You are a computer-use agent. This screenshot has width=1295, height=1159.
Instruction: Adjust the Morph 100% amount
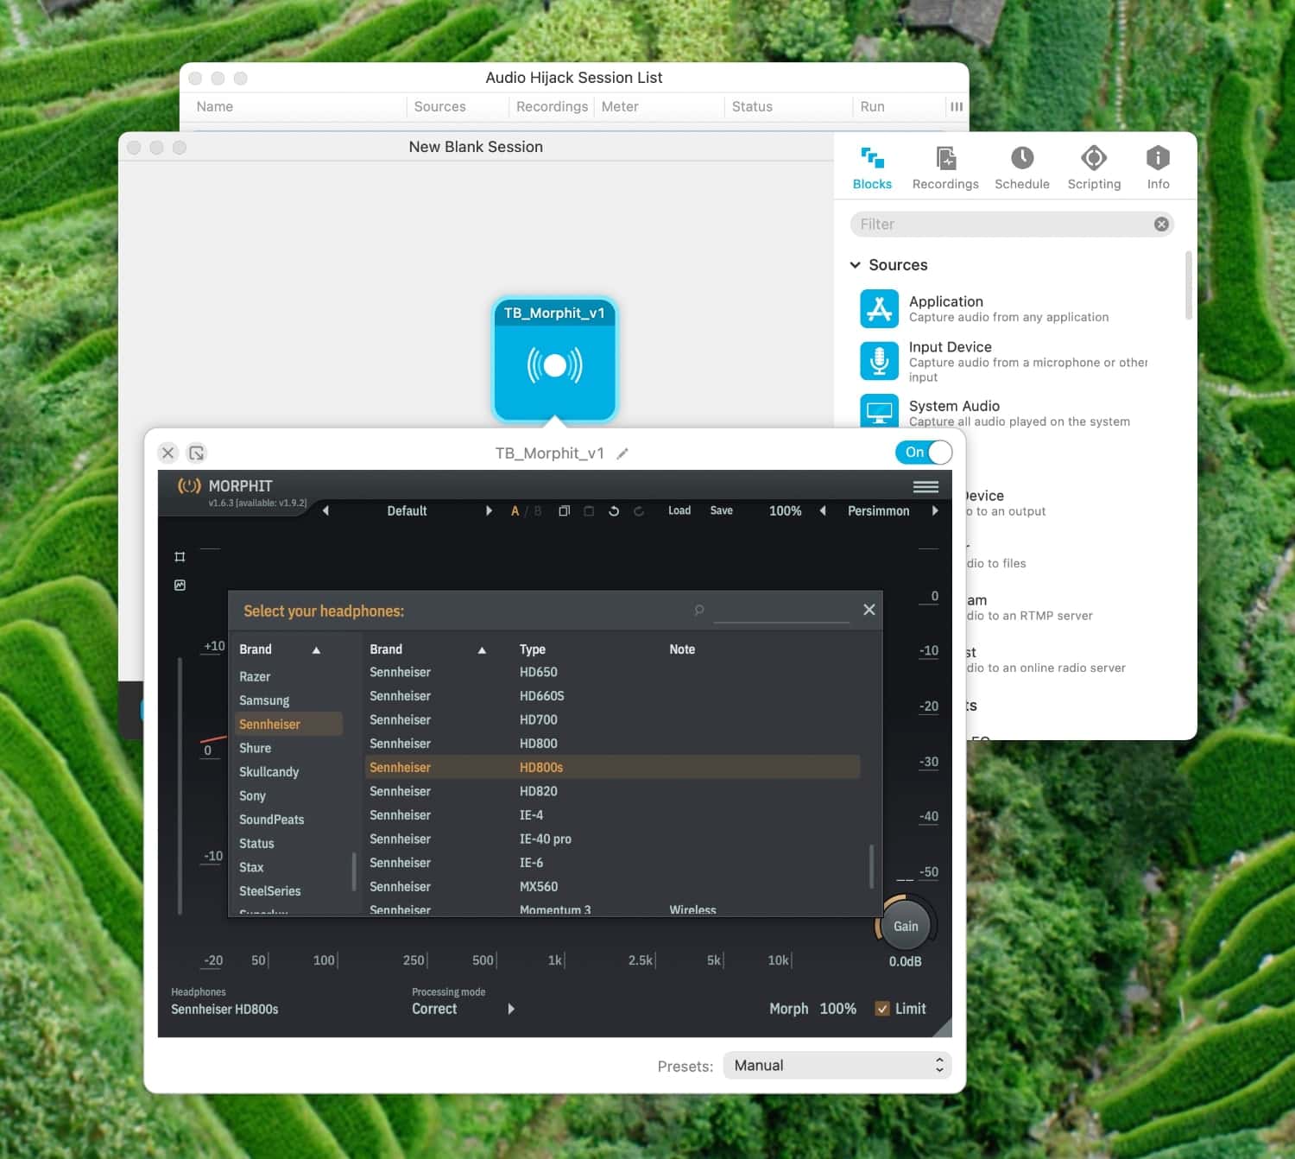(837, 1009)
